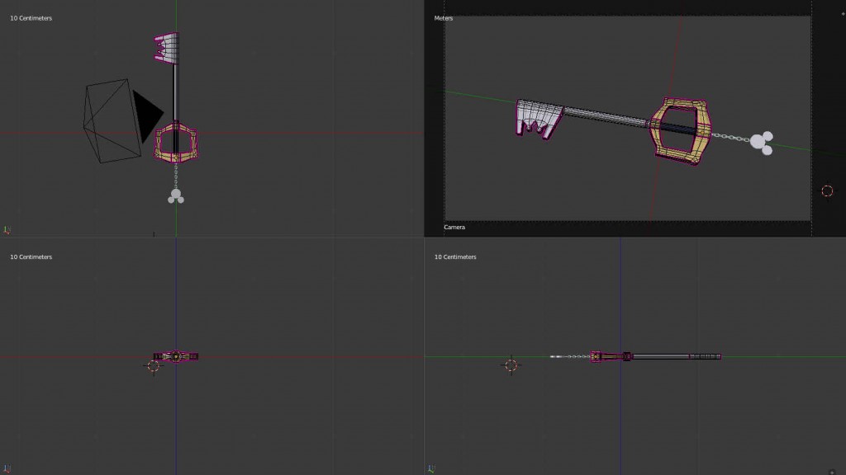The width and height of the screenshot is (846, 475).
Task: Click the Camera label in the rendered view
Action: tap(454, 227)
